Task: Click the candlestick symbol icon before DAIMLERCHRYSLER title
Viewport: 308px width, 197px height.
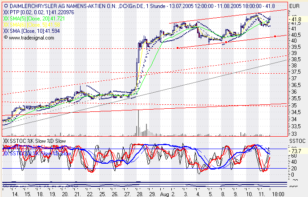Action: coord(6,6)
